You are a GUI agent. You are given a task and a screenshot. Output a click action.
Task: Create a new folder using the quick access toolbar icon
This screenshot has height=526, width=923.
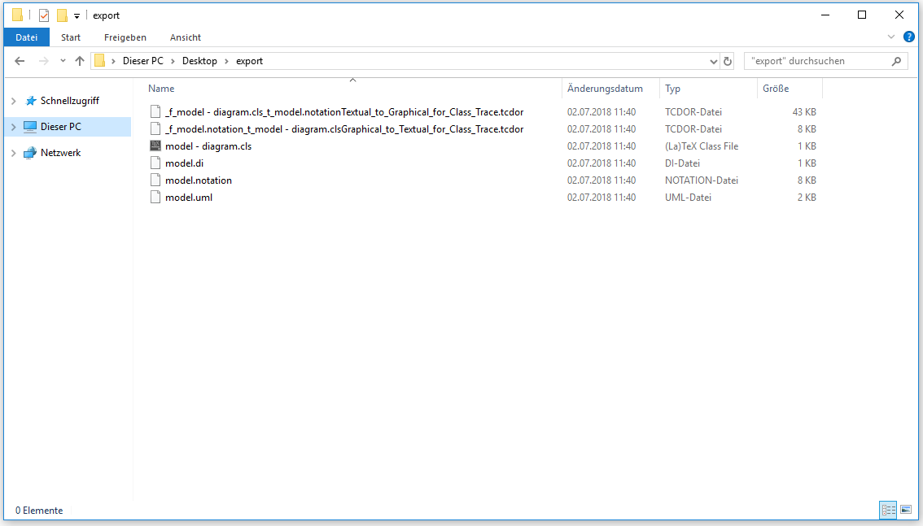[62, 15]
